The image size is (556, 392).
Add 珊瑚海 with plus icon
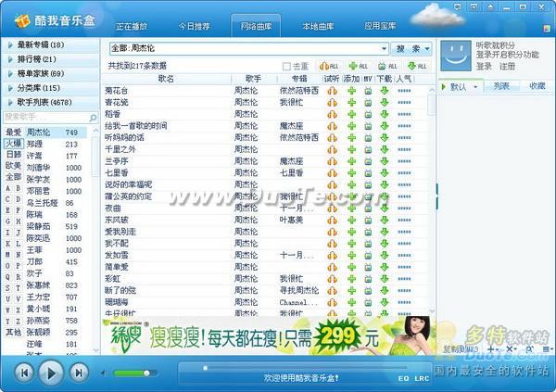click(x=351, y=302)
